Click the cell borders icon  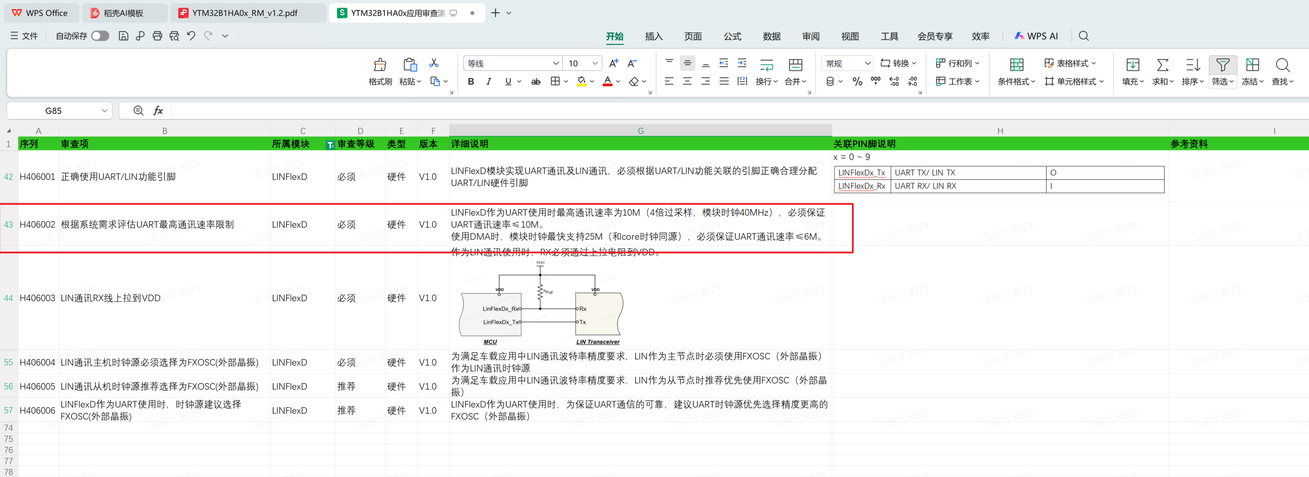pyautogui.click(x=556, y=81)
